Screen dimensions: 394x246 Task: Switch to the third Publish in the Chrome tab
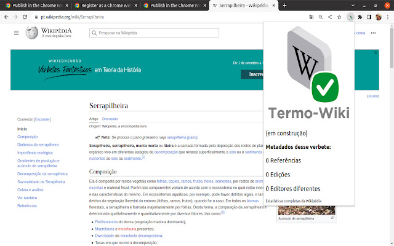(x=175, y=6)
